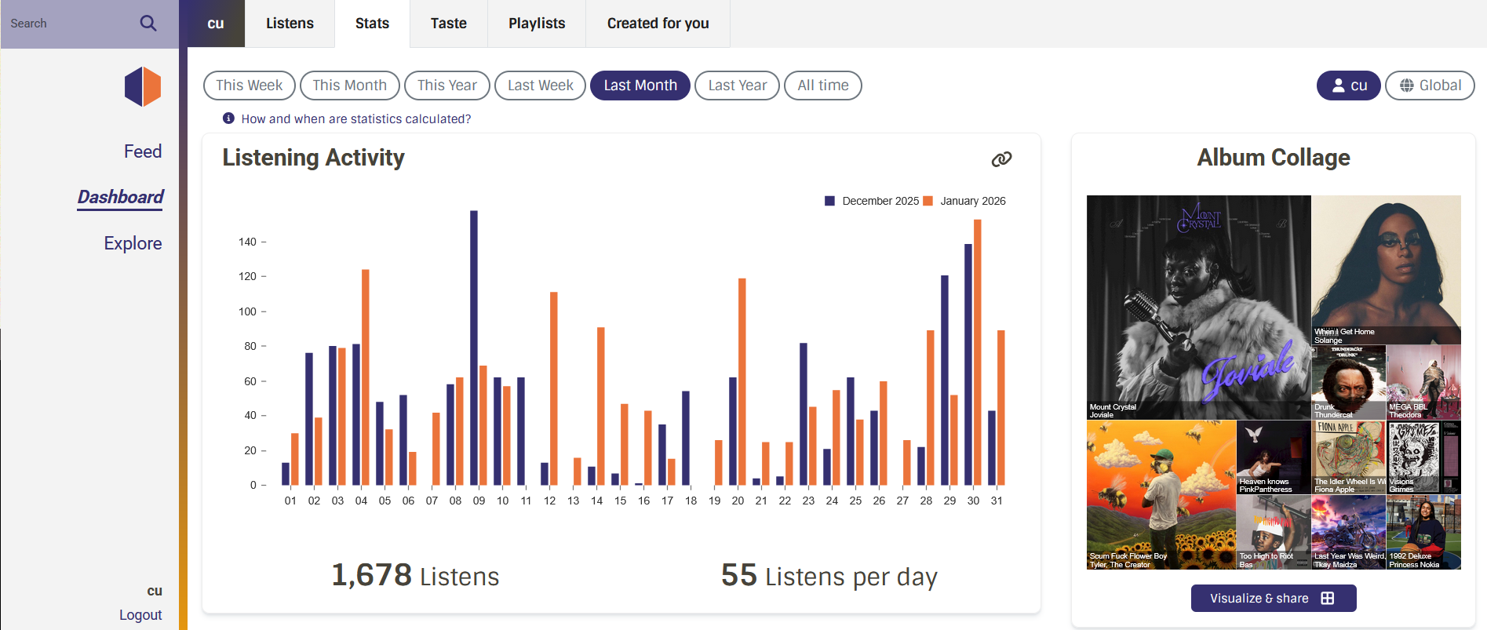Click the Visualize & share button

(1273, 598)
